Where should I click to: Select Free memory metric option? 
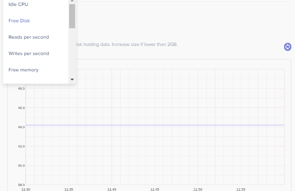(x=36, y=70)
